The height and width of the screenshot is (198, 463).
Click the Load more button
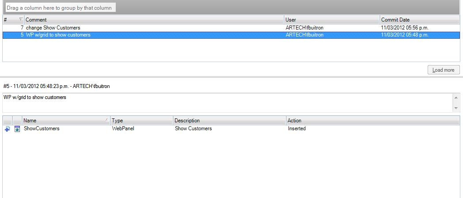click(x=444, y=70)
